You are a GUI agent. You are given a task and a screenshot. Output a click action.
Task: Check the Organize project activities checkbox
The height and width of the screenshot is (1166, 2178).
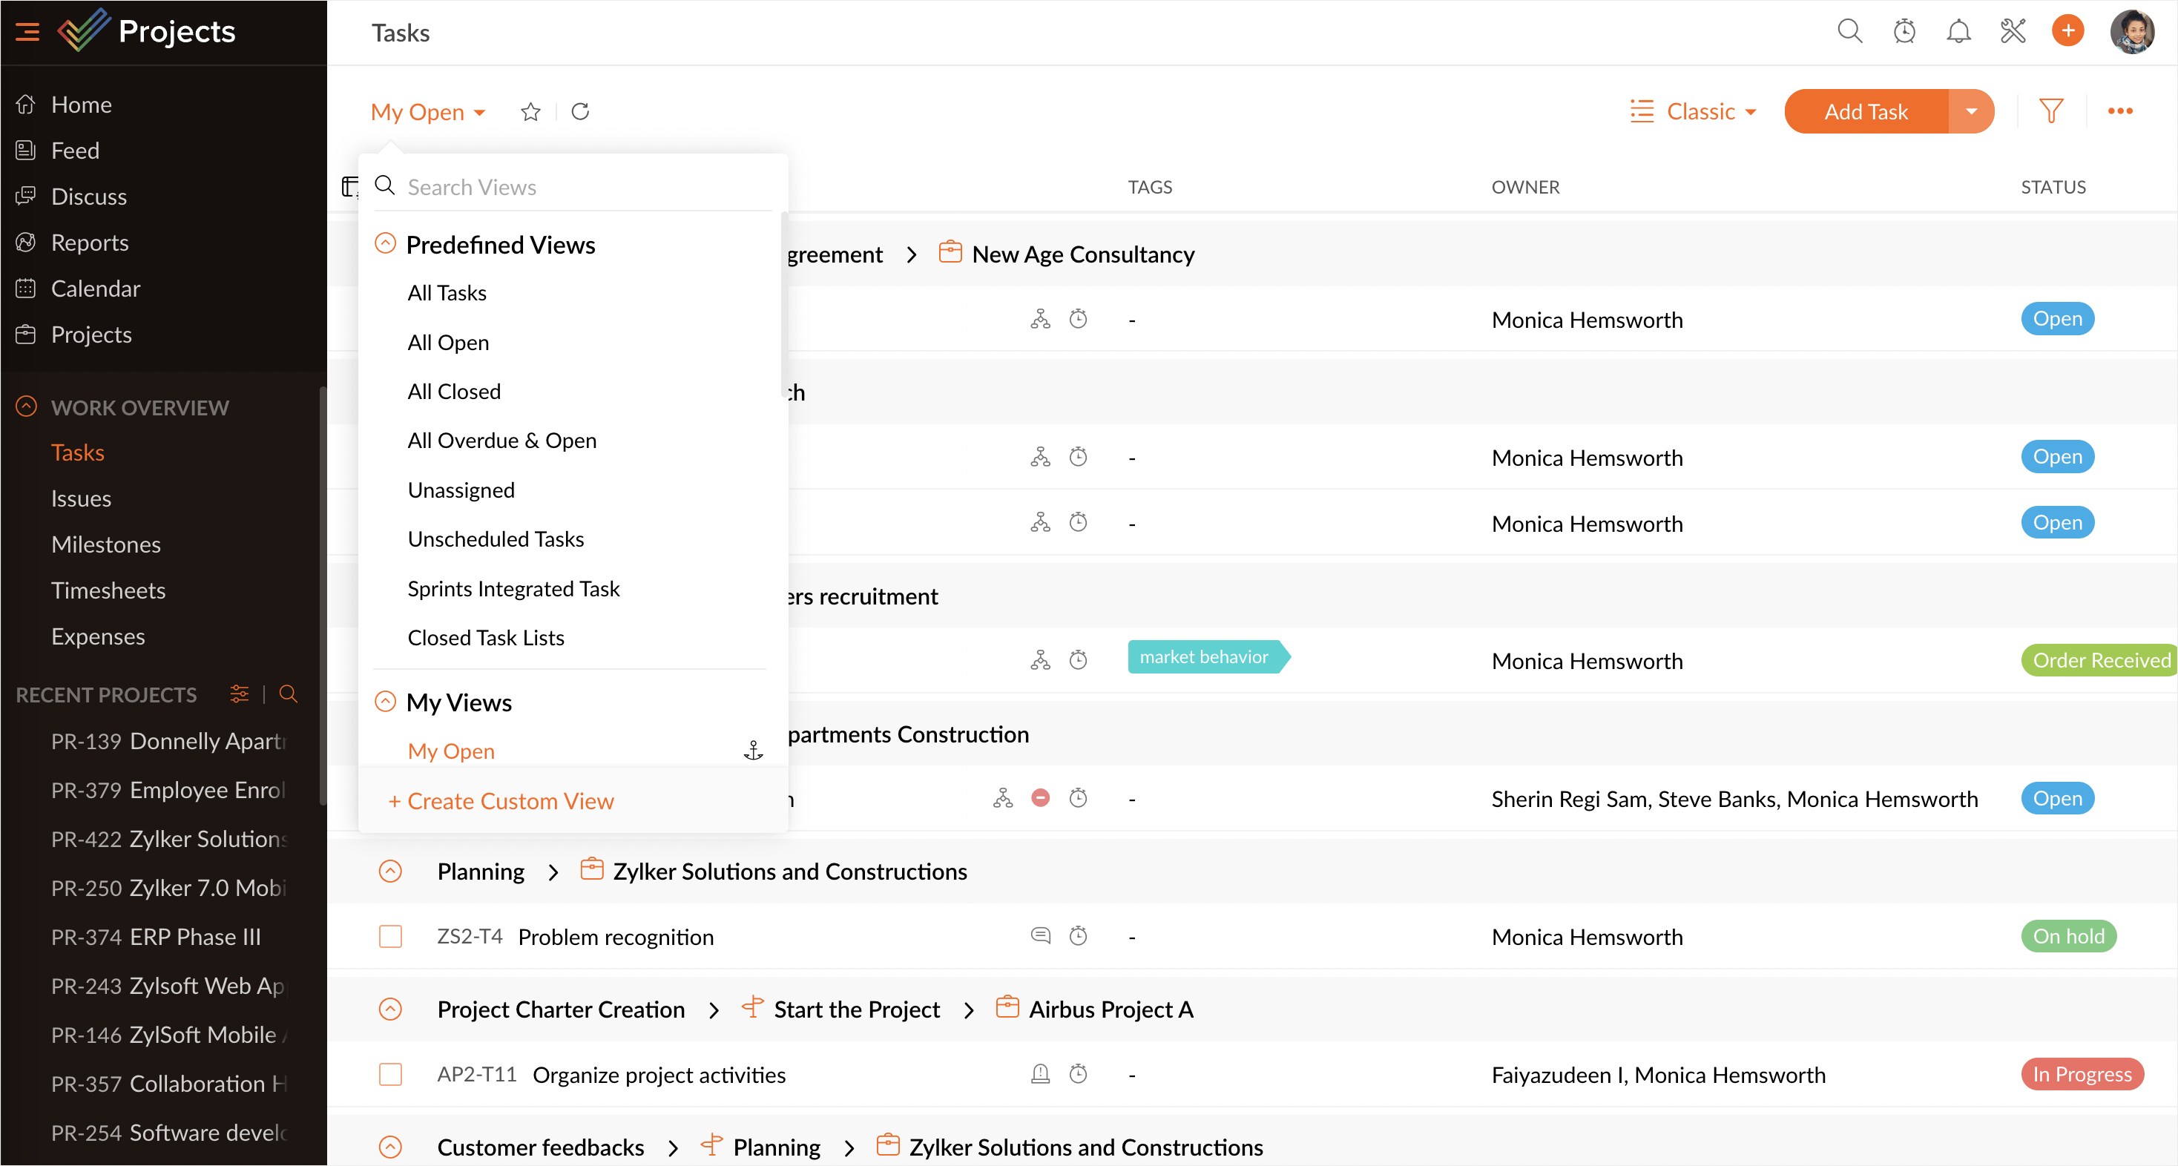391,1074
